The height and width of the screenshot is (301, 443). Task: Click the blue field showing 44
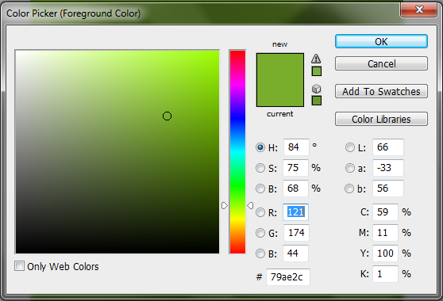tap(295, 253)
